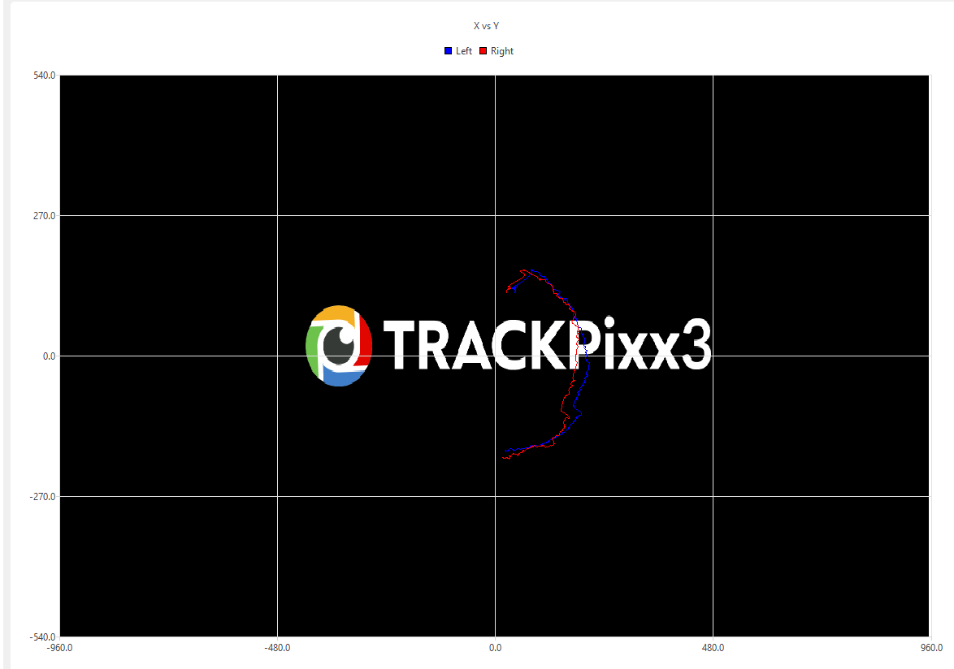Click the blue Left legend swatch
The width and height of the screenshot is (954, 669).
coord(448,51)
